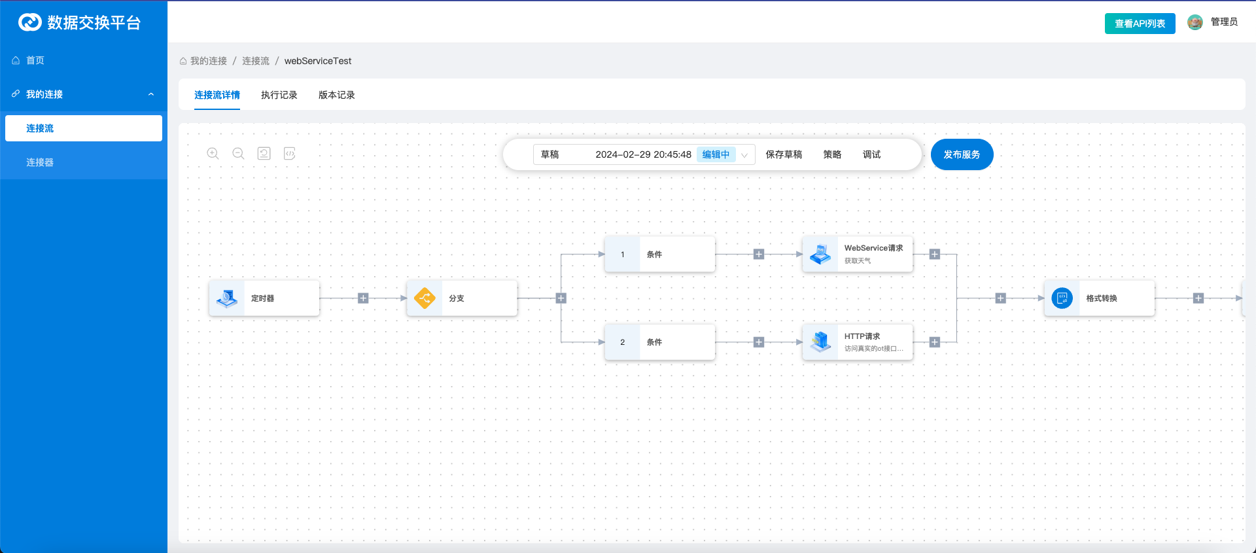Click 调试 to debug the flow

[x=872, y=154]
